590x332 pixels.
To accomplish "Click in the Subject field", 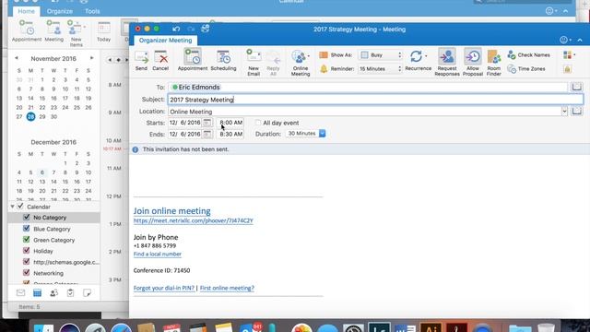I will 375,100.
